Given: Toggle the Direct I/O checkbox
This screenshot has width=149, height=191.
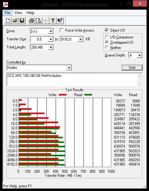Looking at the screenshot, I should pyautogui.click(x=107, y=30).
